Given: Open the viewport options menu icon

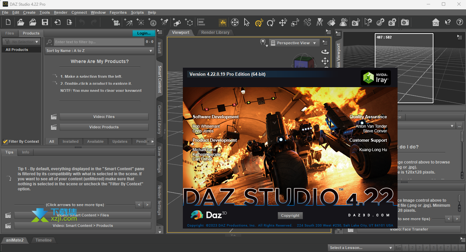Looking at the screenshot, I should coord(325,43).
